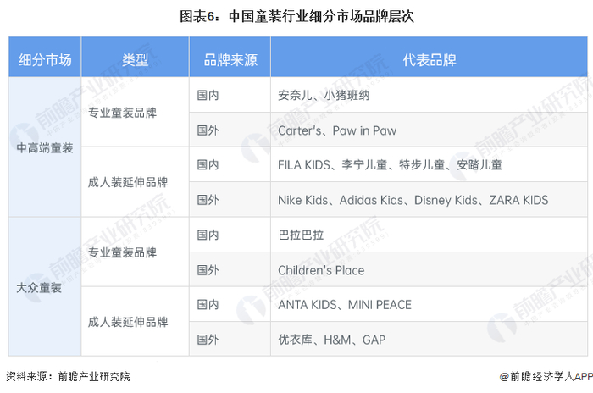Click the Children's Place cell
The height and width of the screenshot is (393, 593).
321,270
